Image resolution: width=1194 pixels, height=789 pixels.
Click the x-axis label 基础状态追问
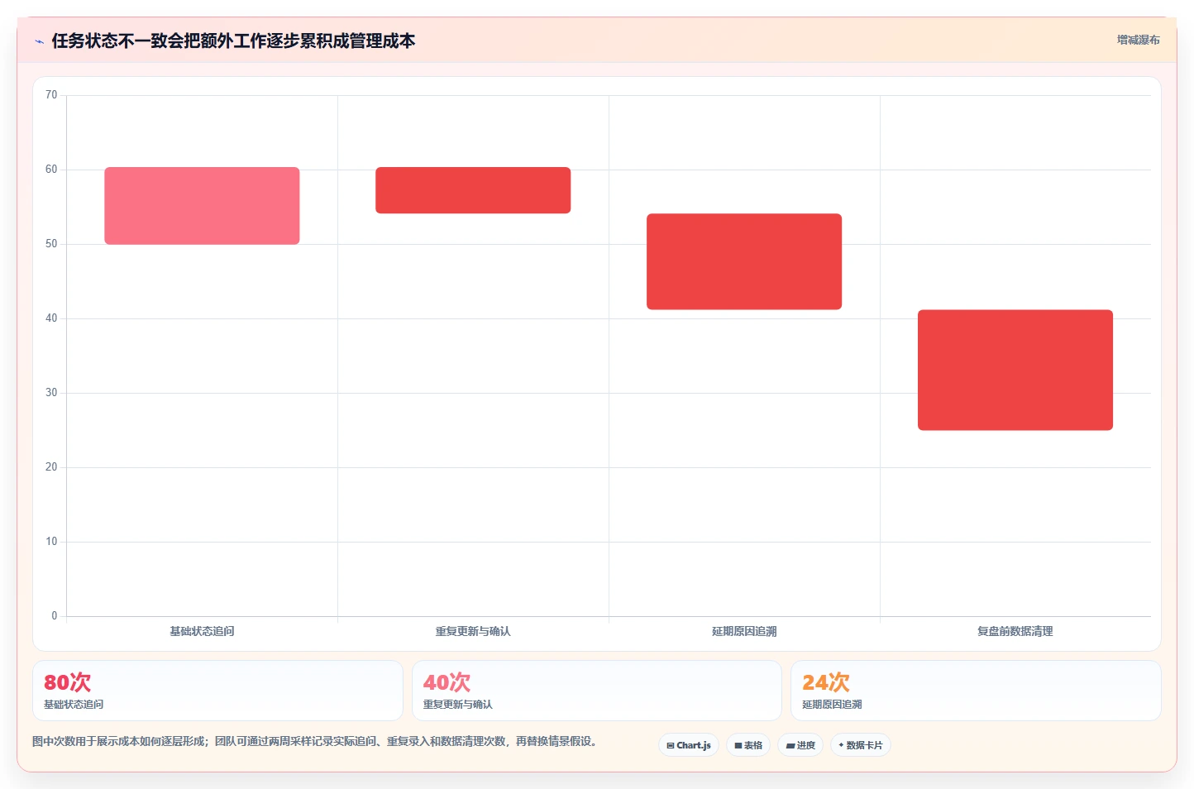202,631
